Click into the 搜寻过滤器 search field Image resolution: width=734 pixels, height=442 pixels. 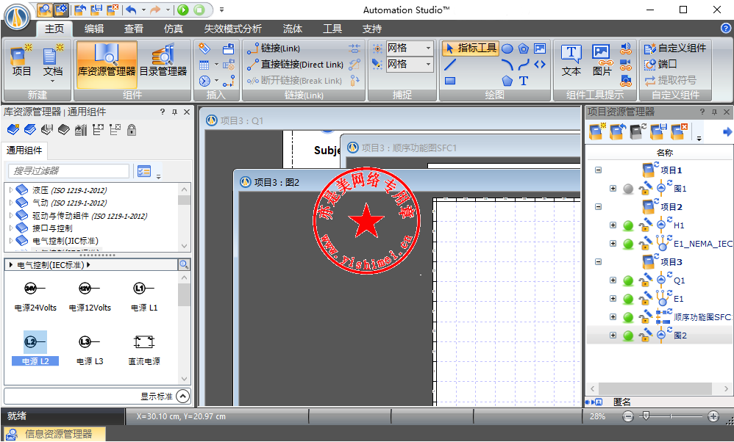(x=68, y=171)
